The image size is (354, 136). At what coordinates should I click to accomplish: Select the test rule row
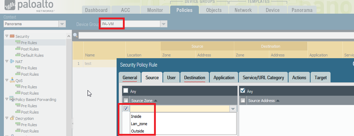(x=94, y=64)
